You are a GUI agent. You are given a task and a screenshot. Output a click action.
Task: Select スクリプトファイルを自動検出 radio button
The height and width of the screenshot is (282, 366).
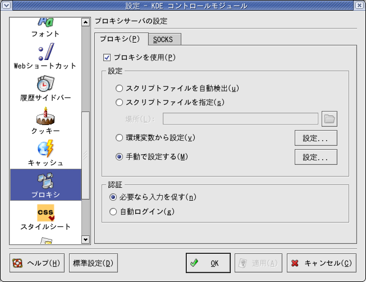coord(119,89)
